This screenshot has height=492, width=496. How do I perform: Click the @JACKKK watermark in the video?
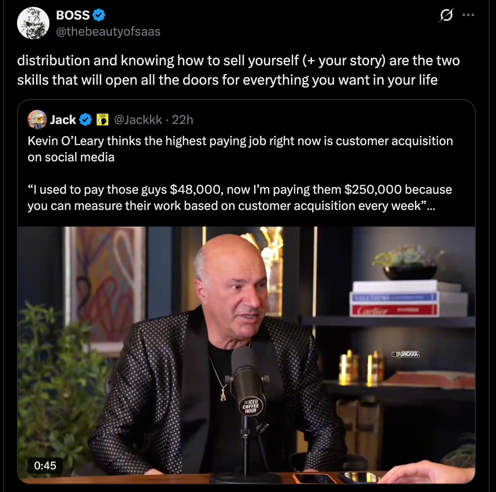coord(406,354)
